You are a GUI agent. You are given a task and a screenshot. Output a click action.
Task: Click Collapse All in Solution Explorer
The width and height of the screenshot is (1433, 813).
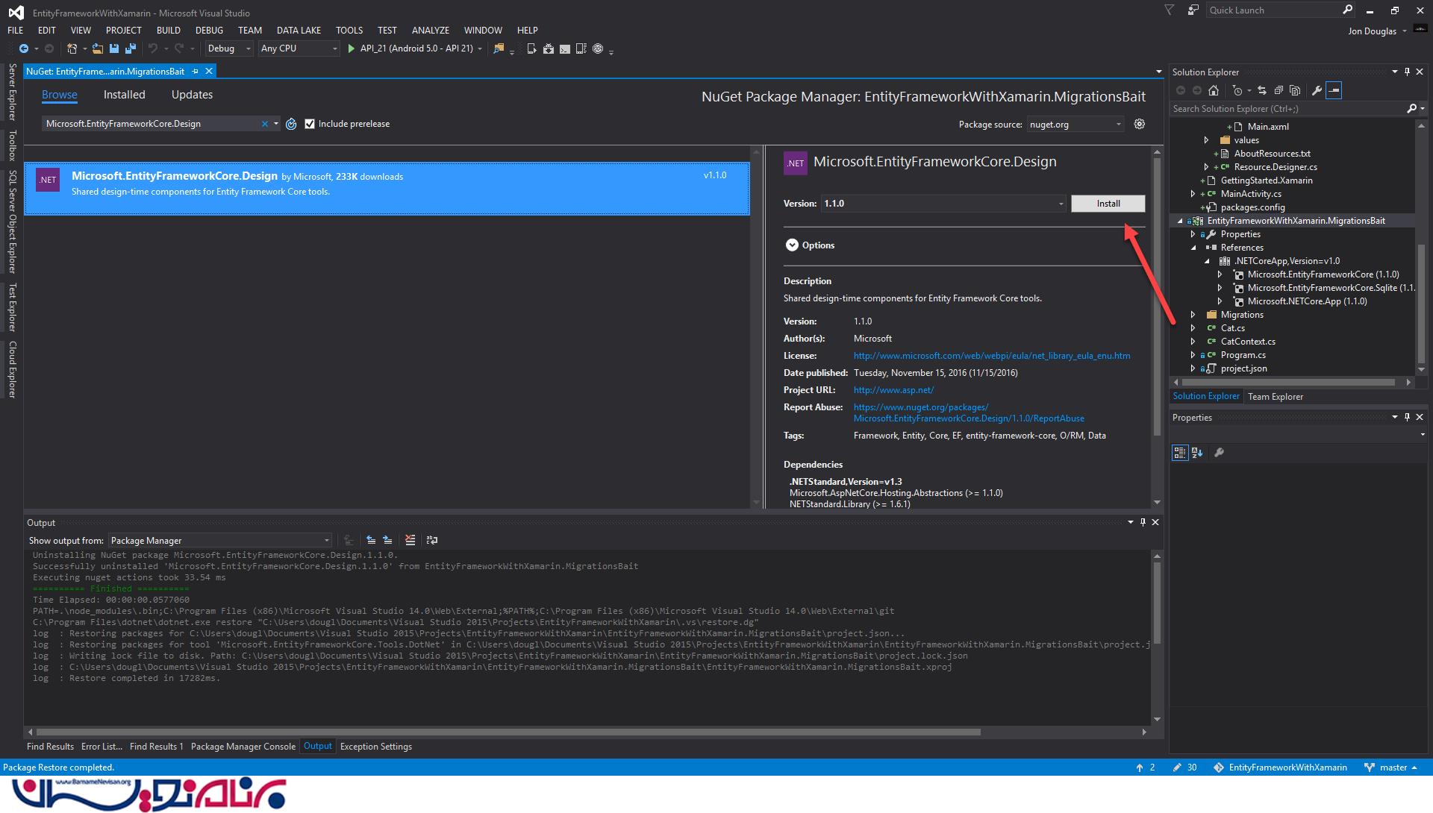click(1279, 90)
